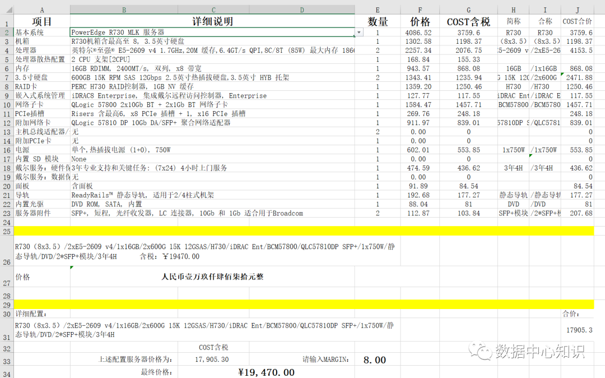Screen dimensions: 605x378
Task: Click the 详细配置： cell
Action: [x=42, y=314]
